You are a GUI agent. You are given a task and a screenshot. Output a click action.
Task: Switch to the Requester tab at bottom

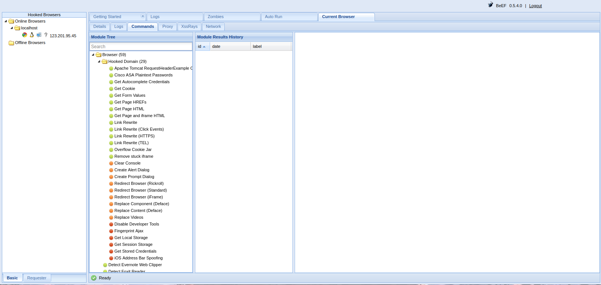[37, 278]
